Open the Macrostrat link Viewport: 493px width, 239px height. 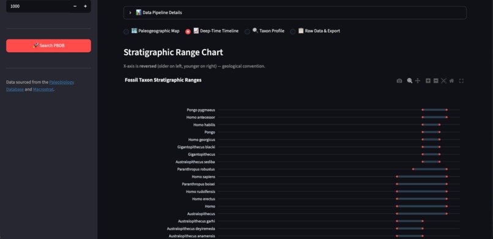pos(43,89)
